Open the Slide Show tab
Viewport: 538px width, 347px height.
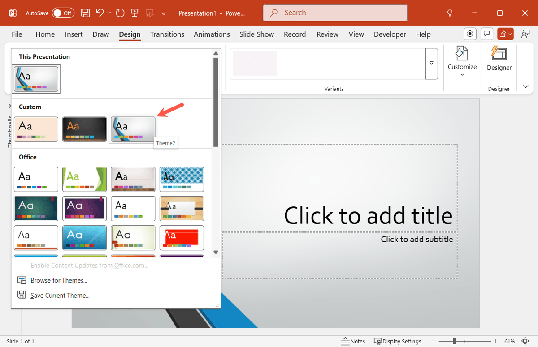coord(256,34)
